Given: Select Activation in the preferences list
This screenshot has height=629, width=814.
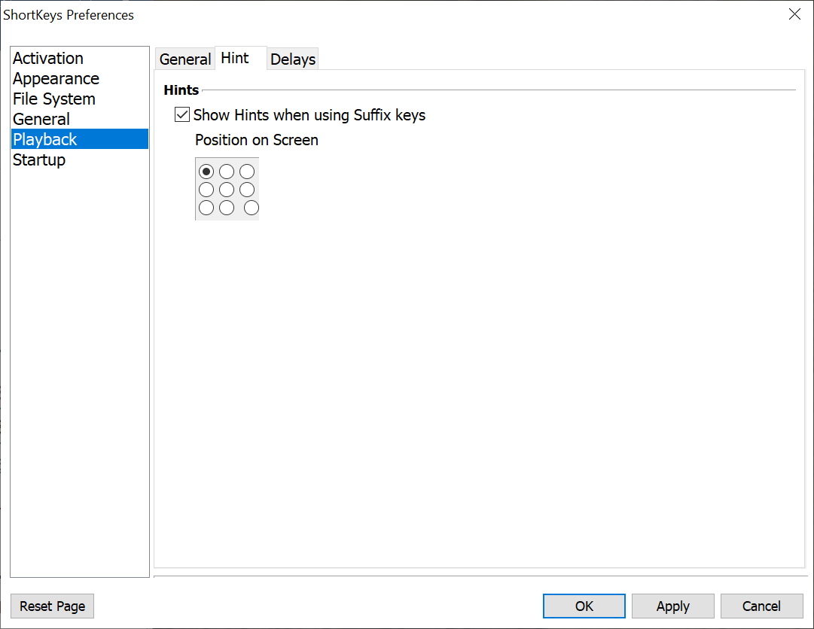Looking at the screenshot, I should coord(48,59).
